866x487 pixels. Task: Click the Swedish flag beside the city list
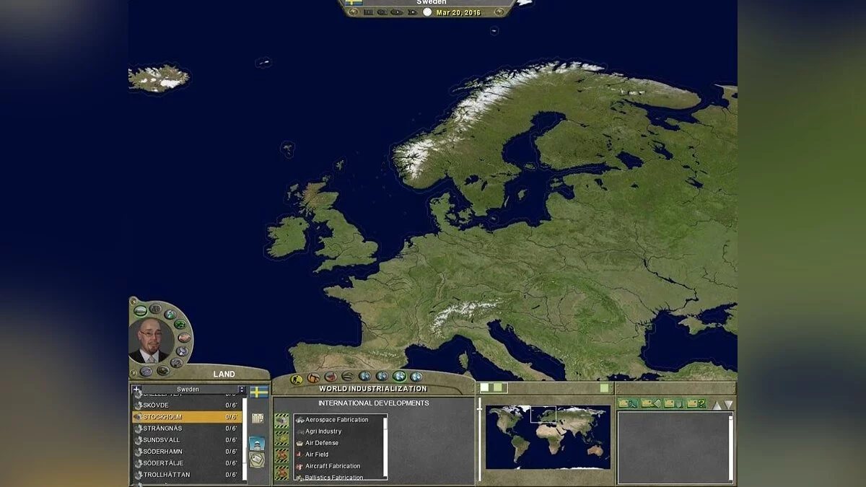click(x=259, y=392)
